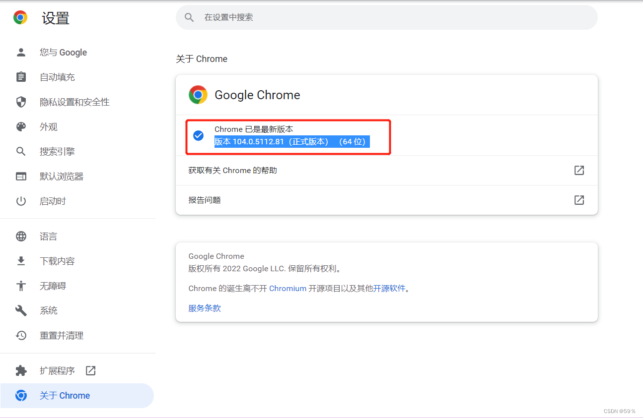Click the external link icon beside 报告问题
The height and width of the screenshot is (418, 643).
coord(579,200)
